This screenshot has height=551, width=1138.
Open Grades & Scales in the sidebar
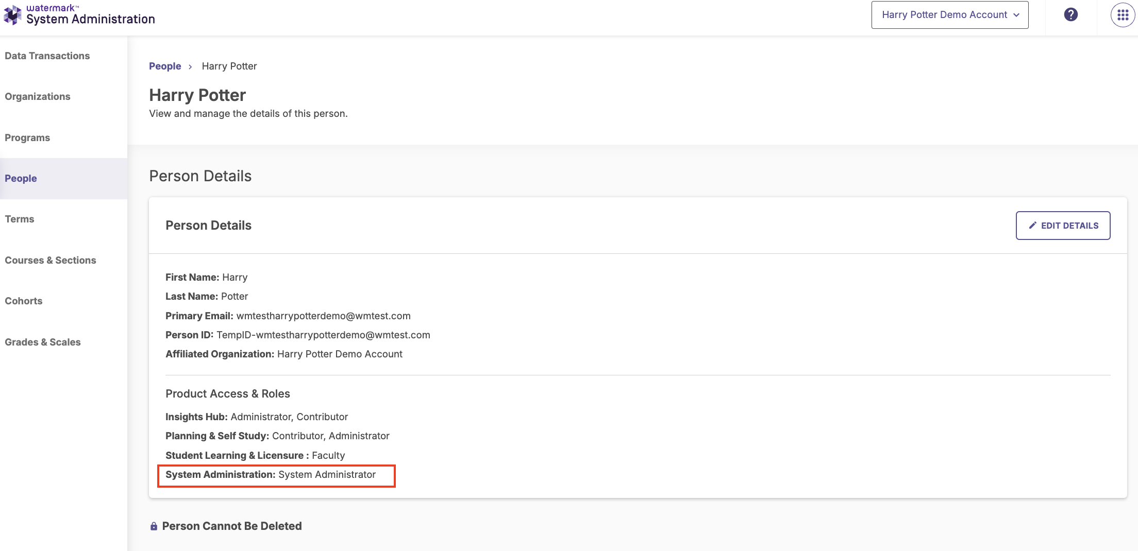(43, 342)
